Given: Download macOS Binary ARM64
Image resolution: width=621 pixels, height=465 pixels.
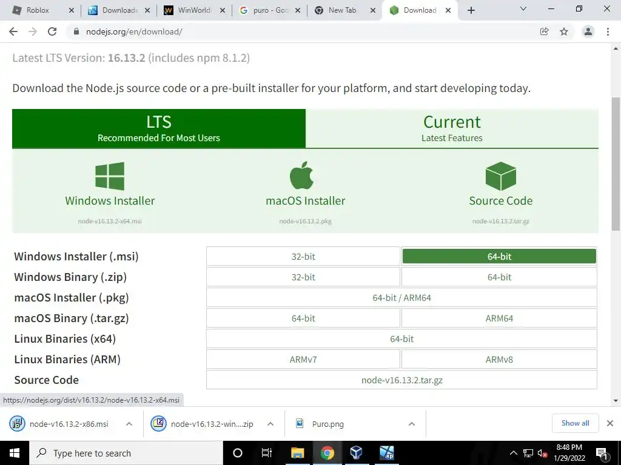Looking at the screenshot, I should click(499, 318).
